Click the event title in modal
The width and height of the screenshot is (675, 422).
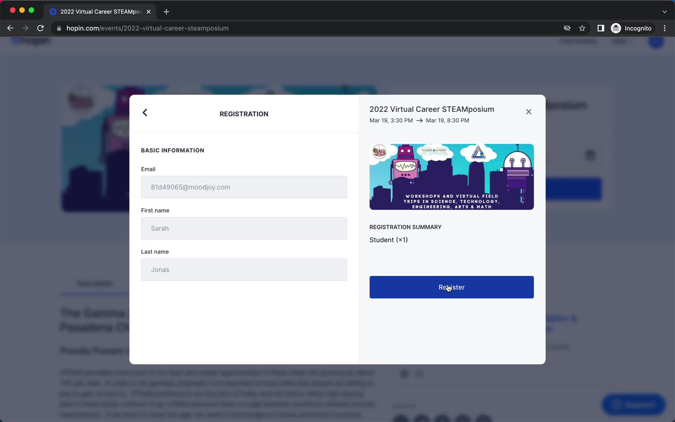[x=432, y=109]
